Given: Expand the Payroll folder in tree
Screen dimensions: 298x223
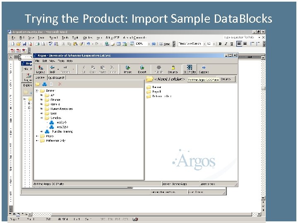Looking at the screenshot, I should point(37,136).
